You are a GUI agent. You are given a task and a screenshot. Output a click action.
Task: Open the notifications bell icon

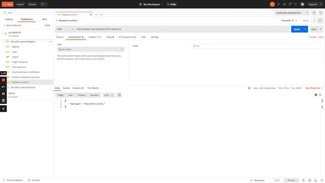click(290, 4)
